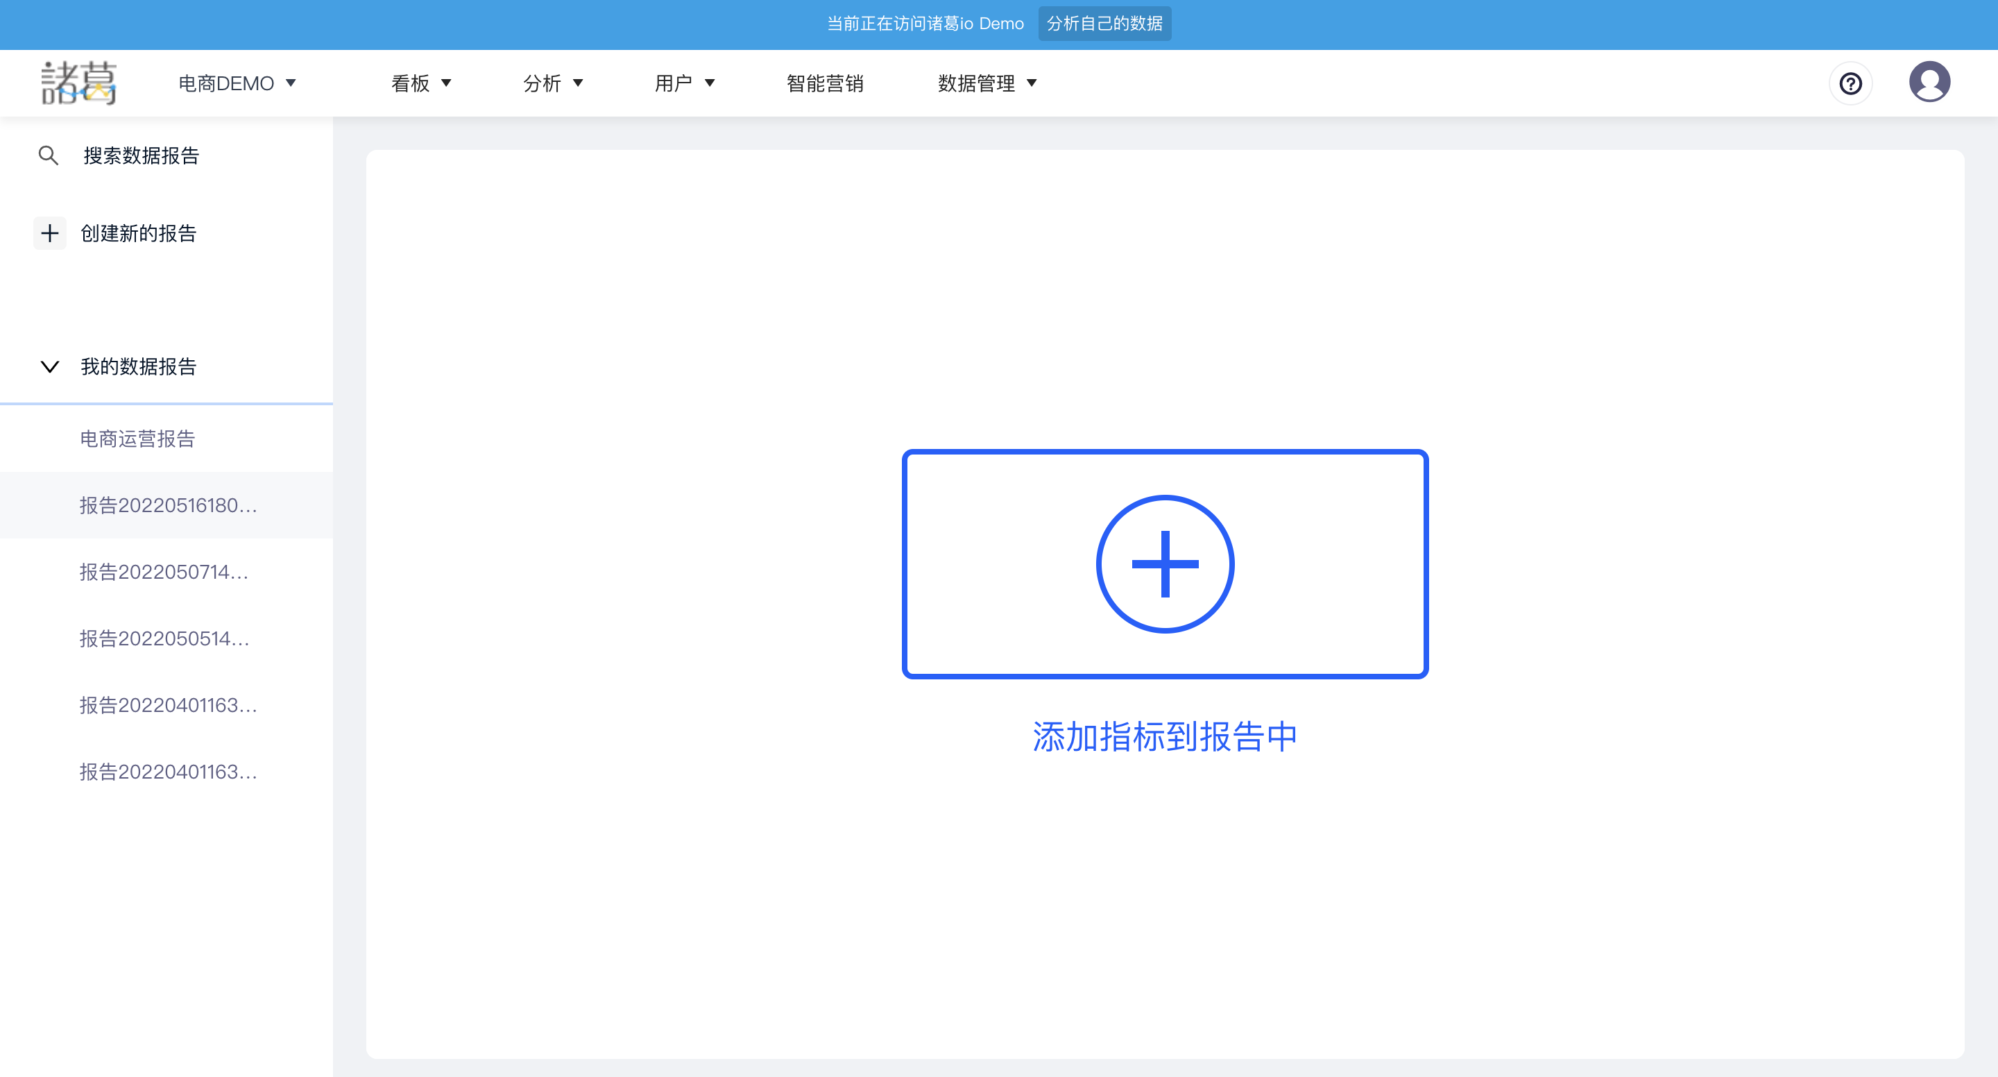Click the 搜索数据报告 search field
1998x1077 pixels.
(141, 155)
